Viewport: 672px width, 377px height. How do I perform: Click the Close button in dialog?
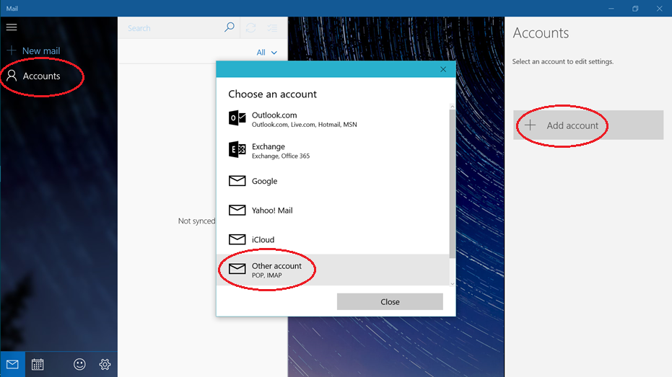click(x=390, y=302)
